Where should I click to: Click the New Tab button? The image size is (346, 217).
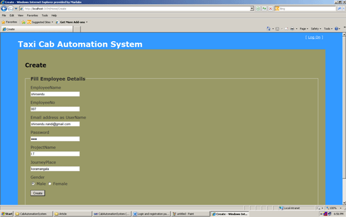tap(77, 29)
